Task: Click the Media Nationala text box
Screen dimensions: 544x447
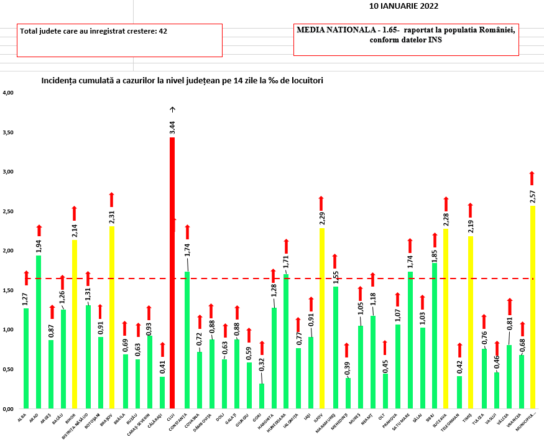Action: pos(407,40)
